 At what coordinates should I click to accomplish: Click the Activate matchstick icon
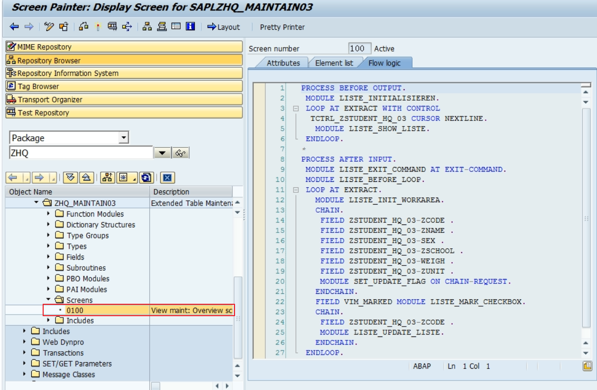98,27
